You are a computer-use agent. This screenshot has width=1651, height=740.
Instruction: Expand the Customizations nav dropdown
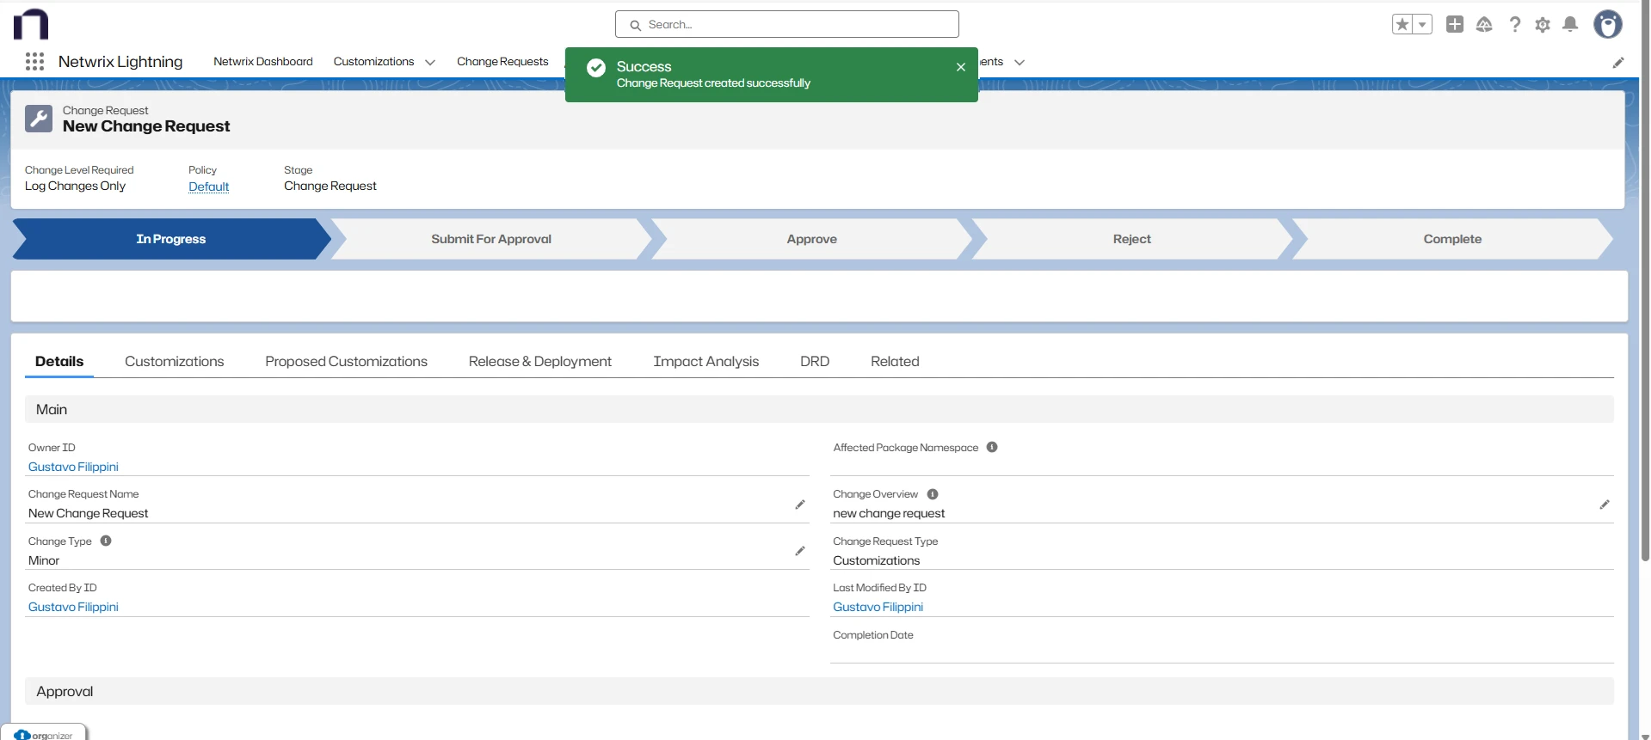[x=430, y=62]
